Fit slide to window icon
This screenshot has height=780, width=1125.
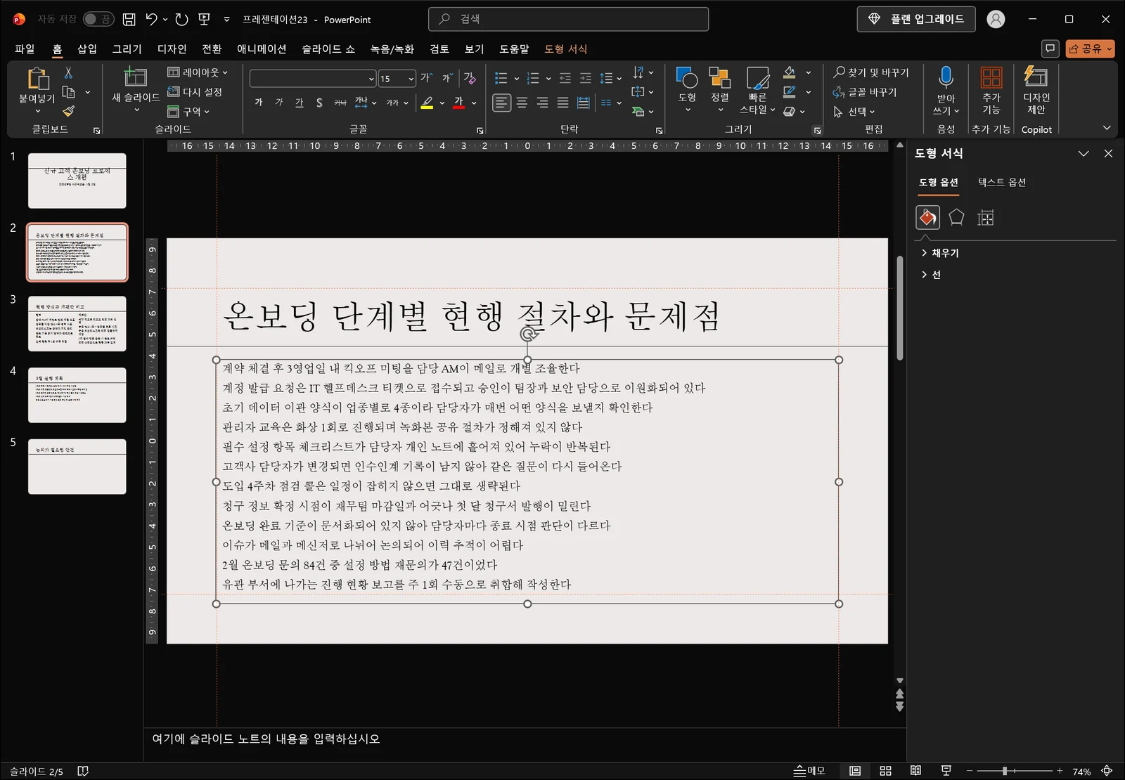(1107, 771)
